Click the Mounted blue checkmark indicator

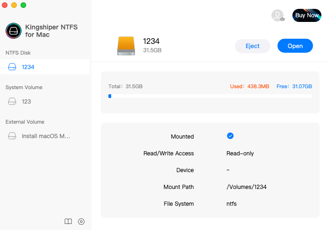click(x=230, y=136)
